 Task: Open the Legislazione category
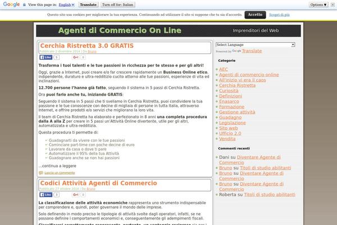(x=233, y=123)
